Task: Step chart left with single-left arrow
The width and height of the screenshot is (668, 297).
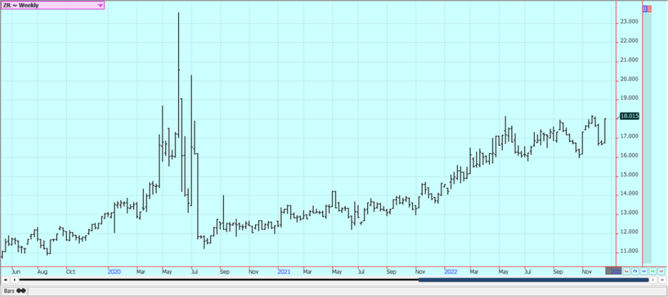Action: (14, 280)
